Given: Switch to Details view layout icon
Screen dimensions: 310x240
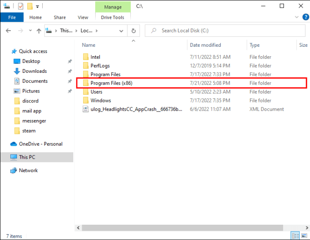Looking at the screenshot, I should (295, 236).
